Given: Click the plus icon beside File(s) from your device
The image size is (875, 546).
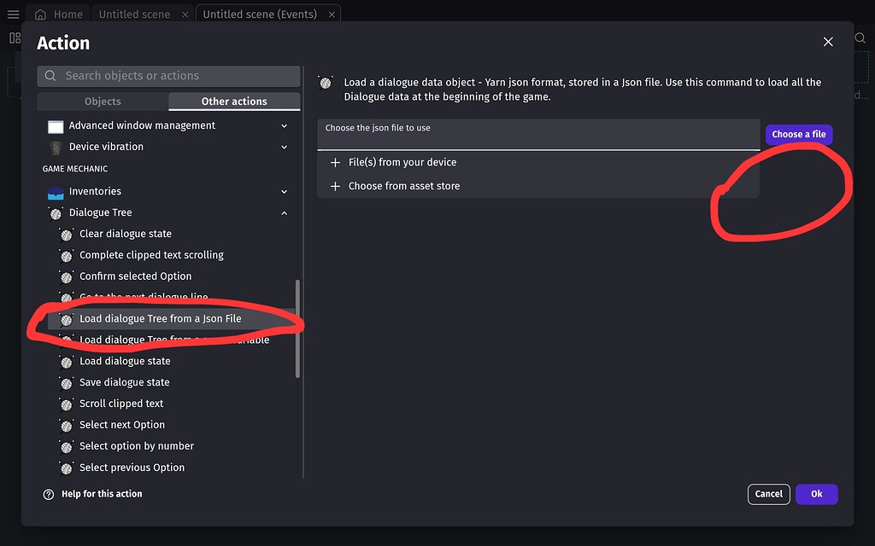Looking at the screenshot, I should (x=335, y=161).
